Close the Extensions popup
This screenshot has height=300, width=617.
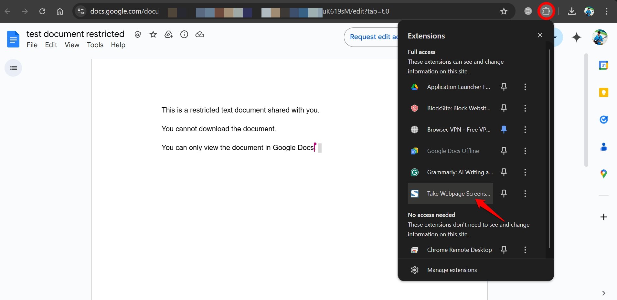[540, 35]
